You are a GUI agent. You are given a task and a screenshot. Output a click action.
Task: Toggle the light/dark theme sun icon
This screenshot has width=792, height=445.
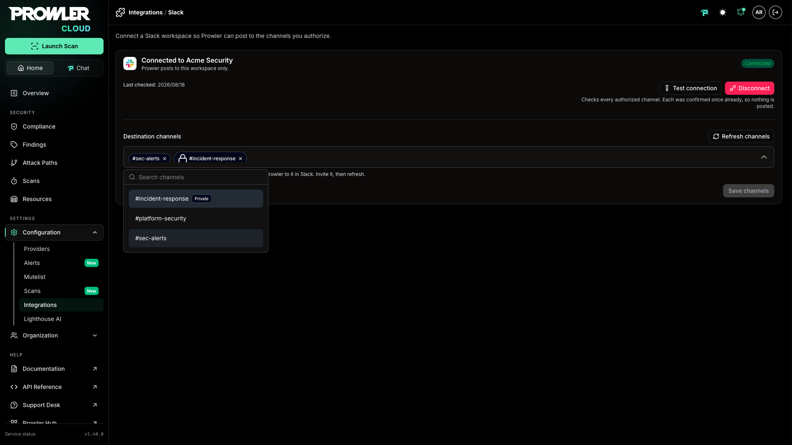(x=723, y=12)
